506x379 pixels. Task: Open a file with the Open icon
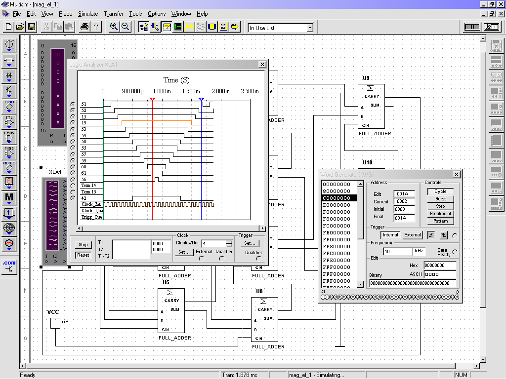coord(20,27)
